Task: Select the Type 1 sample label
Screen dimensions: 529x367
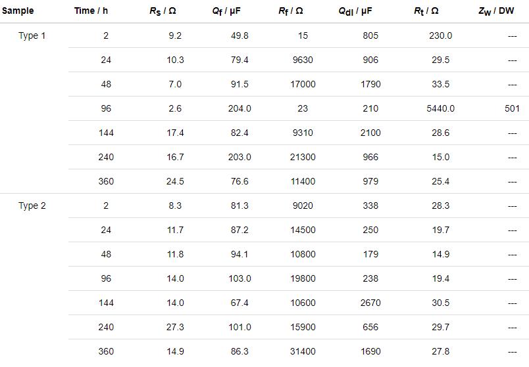Action: point(32,35)
